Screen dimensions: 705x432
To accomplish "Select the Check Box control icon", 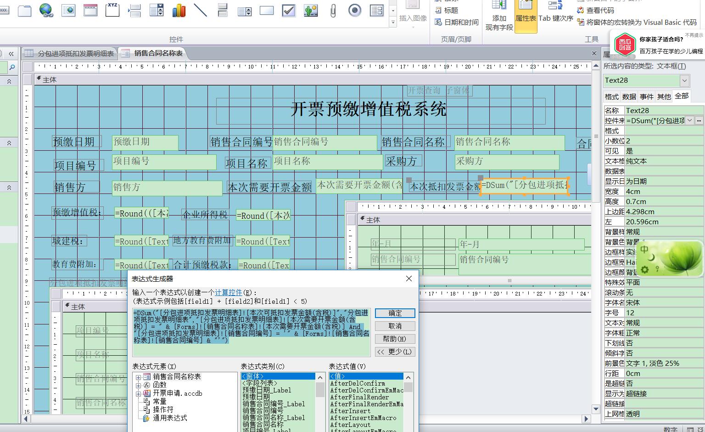I will click(289, 10).
